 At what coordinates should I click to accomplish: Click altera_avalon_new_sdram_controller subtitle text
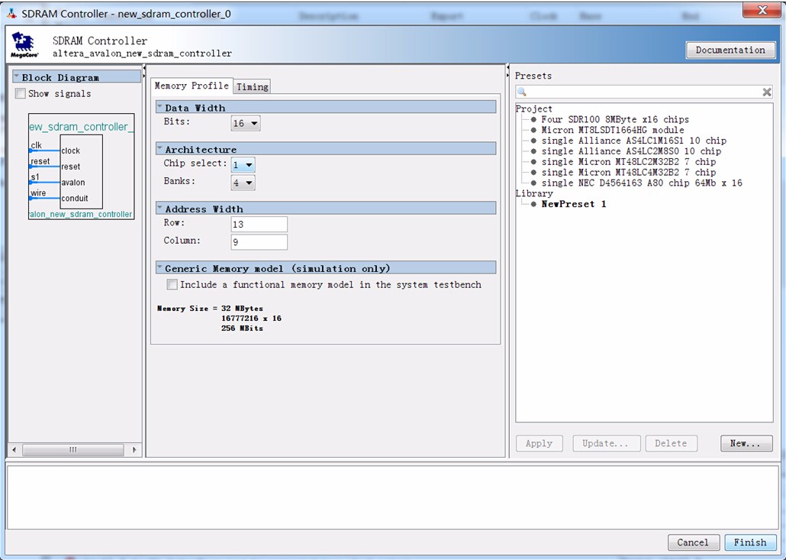point(143,53)
